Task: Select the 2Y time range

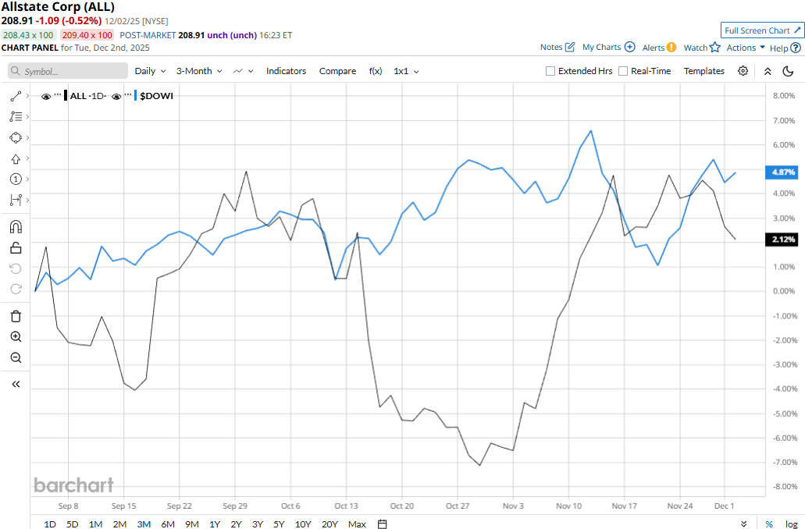Action: click(x=236, y=524)
